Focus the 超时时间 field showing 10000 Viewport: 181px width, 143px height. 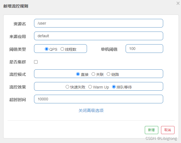click(98, 99)
